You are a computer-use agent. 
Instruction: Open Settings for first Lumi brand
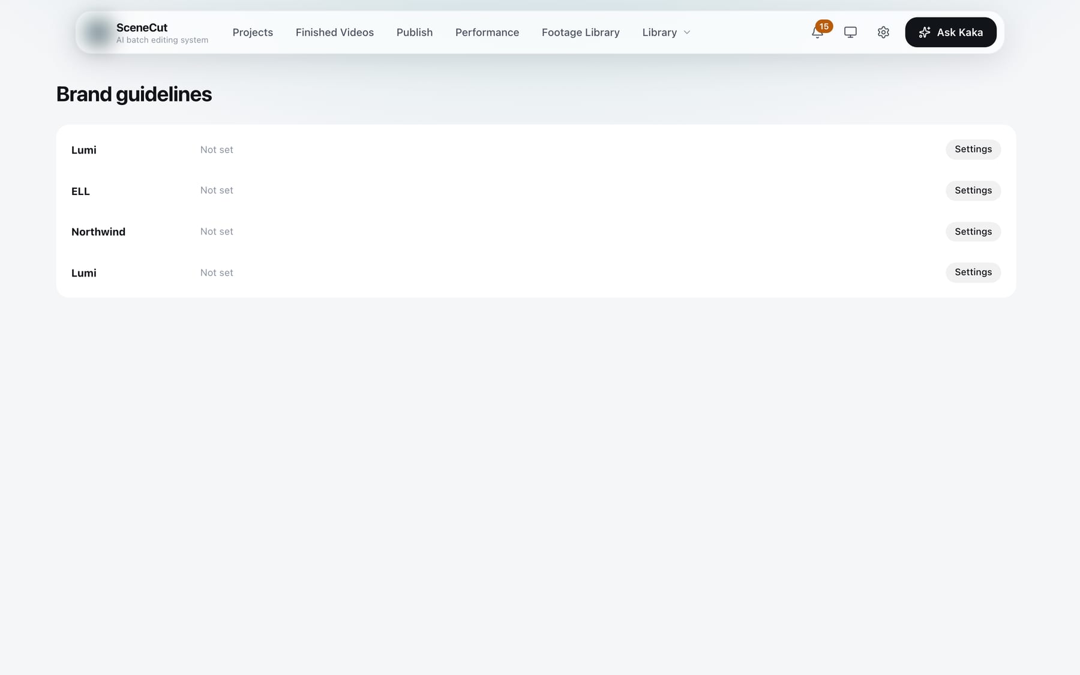[973, 149]
